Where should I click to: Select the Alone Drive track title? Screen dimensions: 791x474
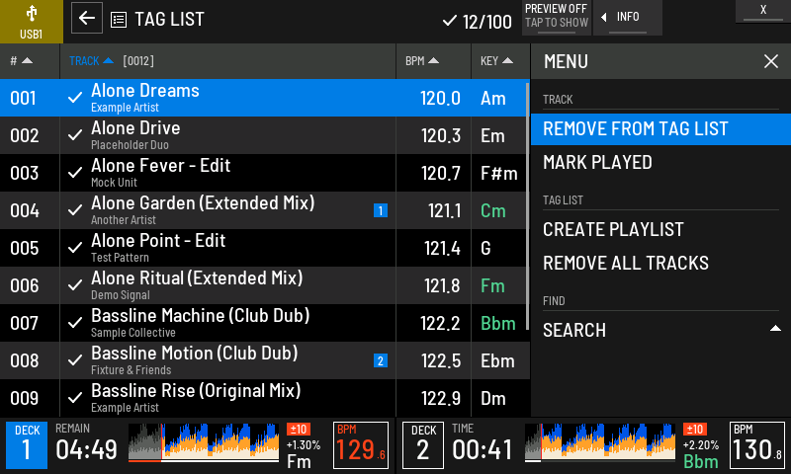(x=135, y=128)
